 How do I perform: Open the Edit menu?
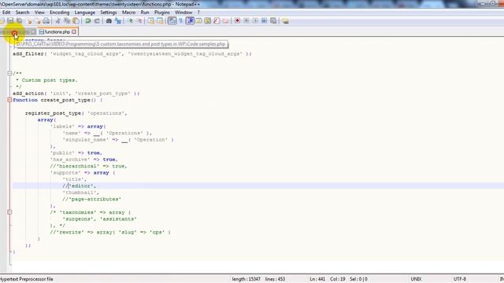click(6, 13)
